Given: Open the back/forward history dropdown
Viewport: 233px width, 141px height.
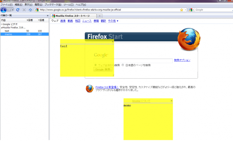Looking at the screenshot, I should click(13, 10).
